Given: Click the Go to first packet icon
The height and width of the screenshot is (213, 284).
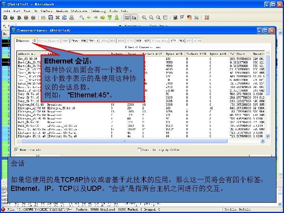Looking at the screenshot, I should click(110, 18).
